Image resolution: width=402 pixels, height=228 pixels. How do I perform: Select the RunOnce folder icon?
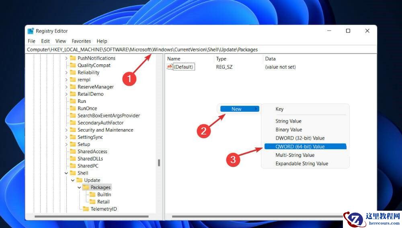(x=73, y=108)
